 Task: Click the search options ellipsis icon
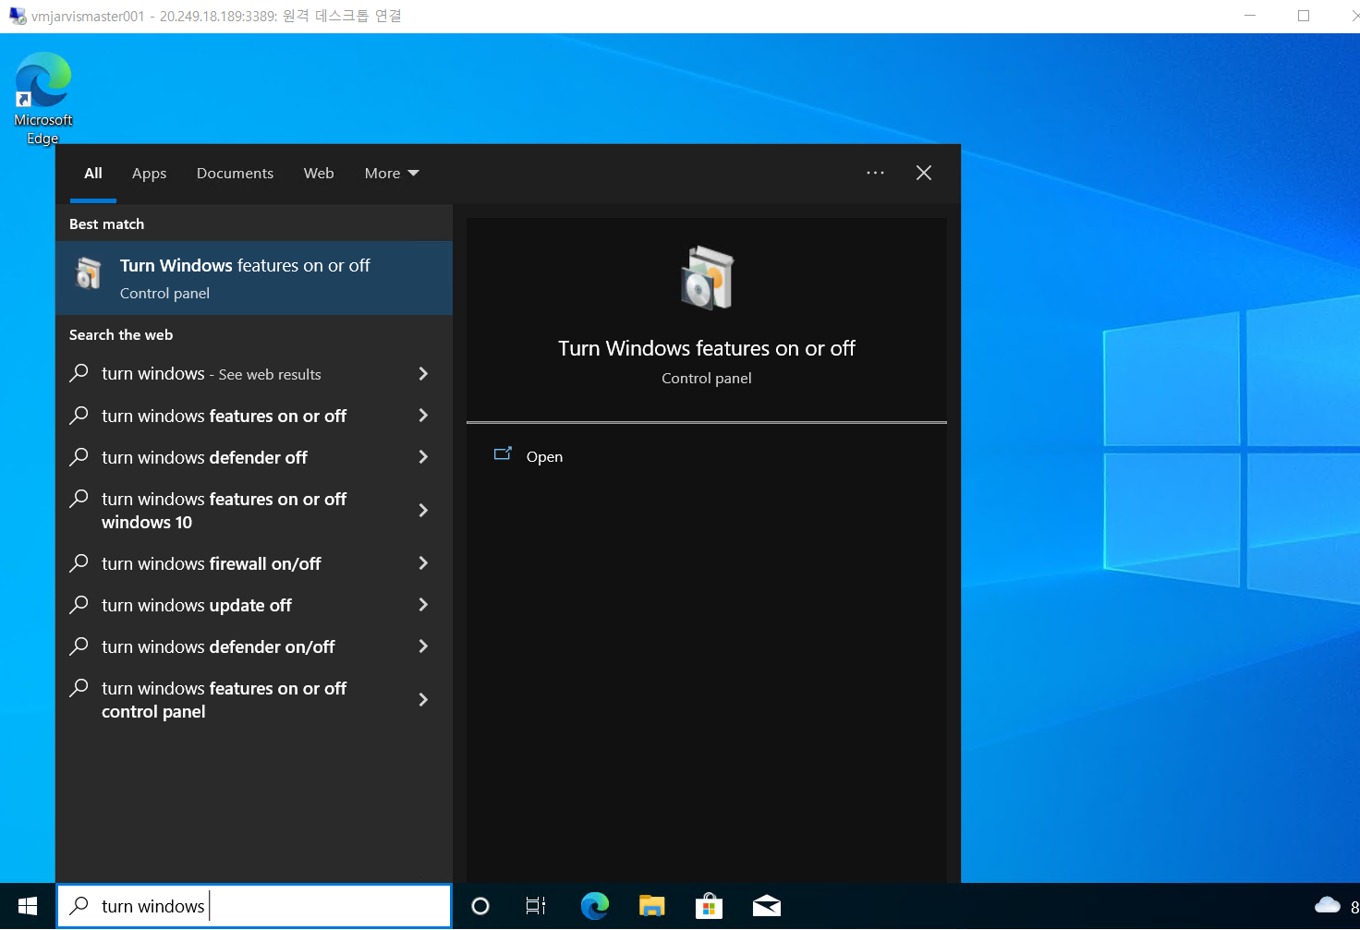tap(875, 173)
